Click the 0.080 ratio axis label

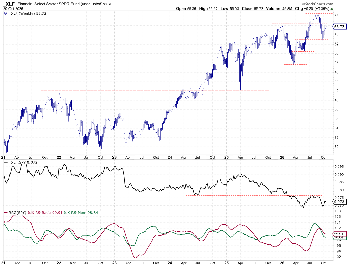click(x=339, y=190)
